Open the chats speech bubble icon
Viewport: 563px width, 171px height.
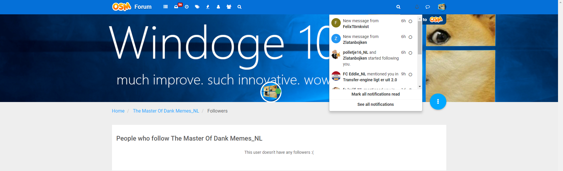tap(428, 7)
